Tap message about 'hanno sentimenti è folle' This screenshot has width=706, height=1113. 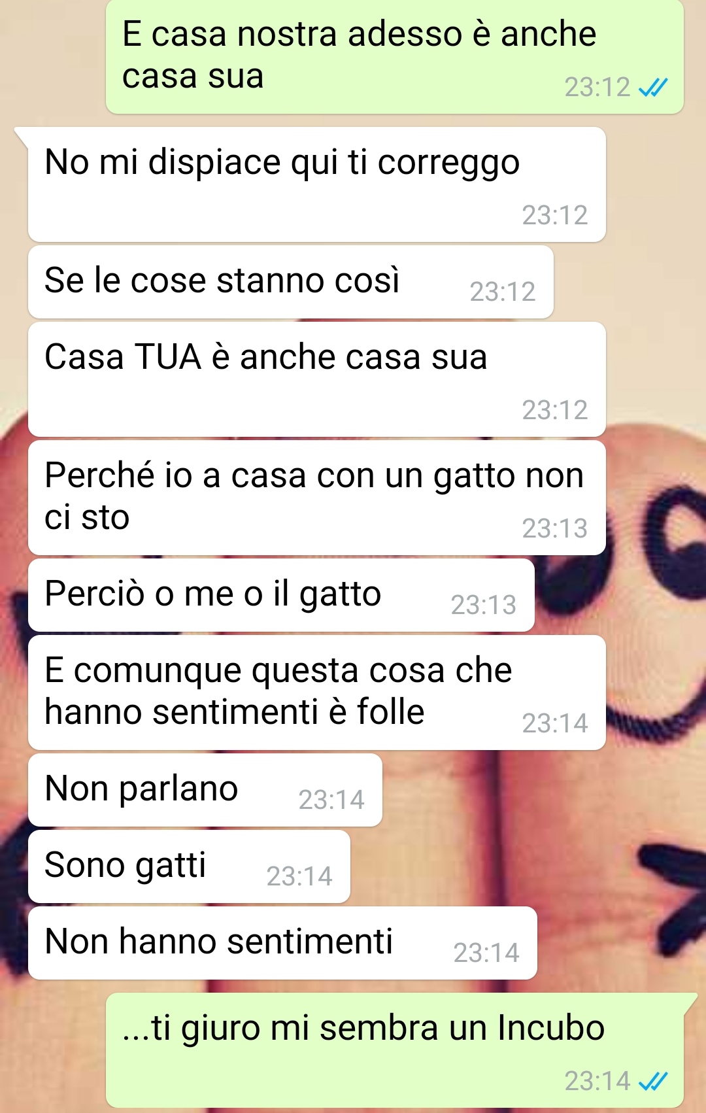[317, 693]
